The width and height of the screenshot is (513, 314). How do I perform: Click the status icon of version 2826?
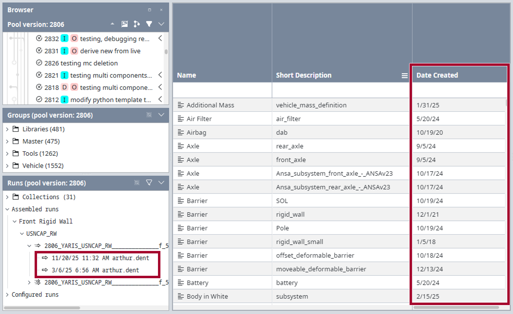click(x=39, y=63)
